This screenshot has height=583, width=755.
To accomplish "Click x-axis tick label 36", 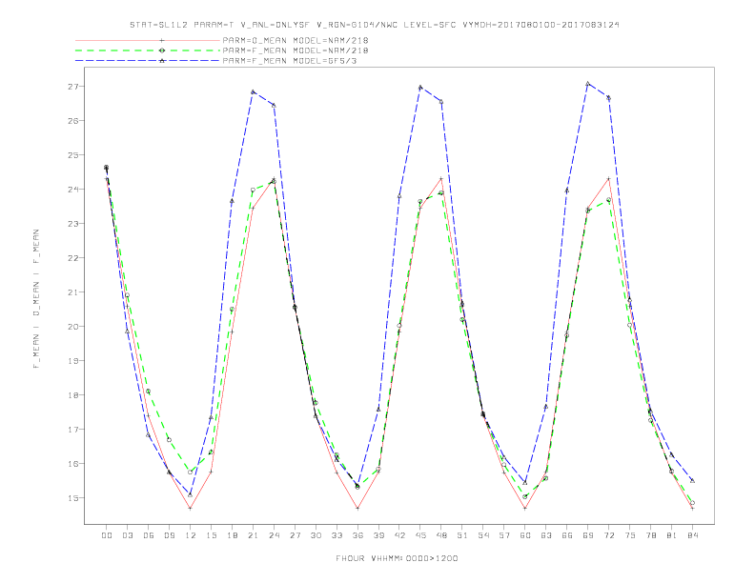I will [x=357, y=535].
